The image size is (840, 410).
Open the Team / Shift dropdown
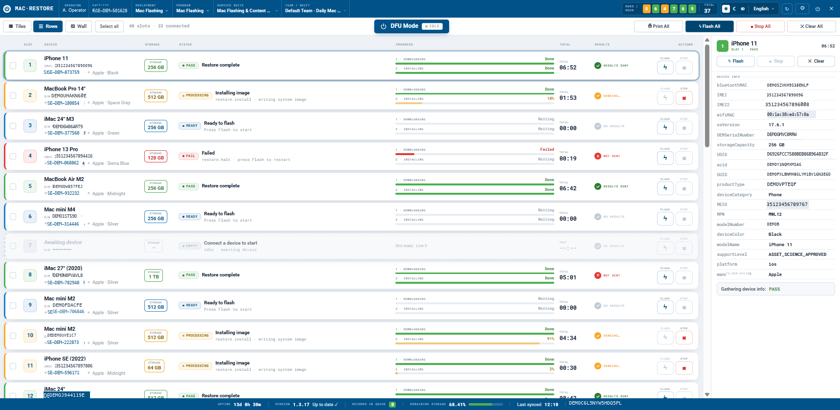pyautogui.click(x=316, y=9)
